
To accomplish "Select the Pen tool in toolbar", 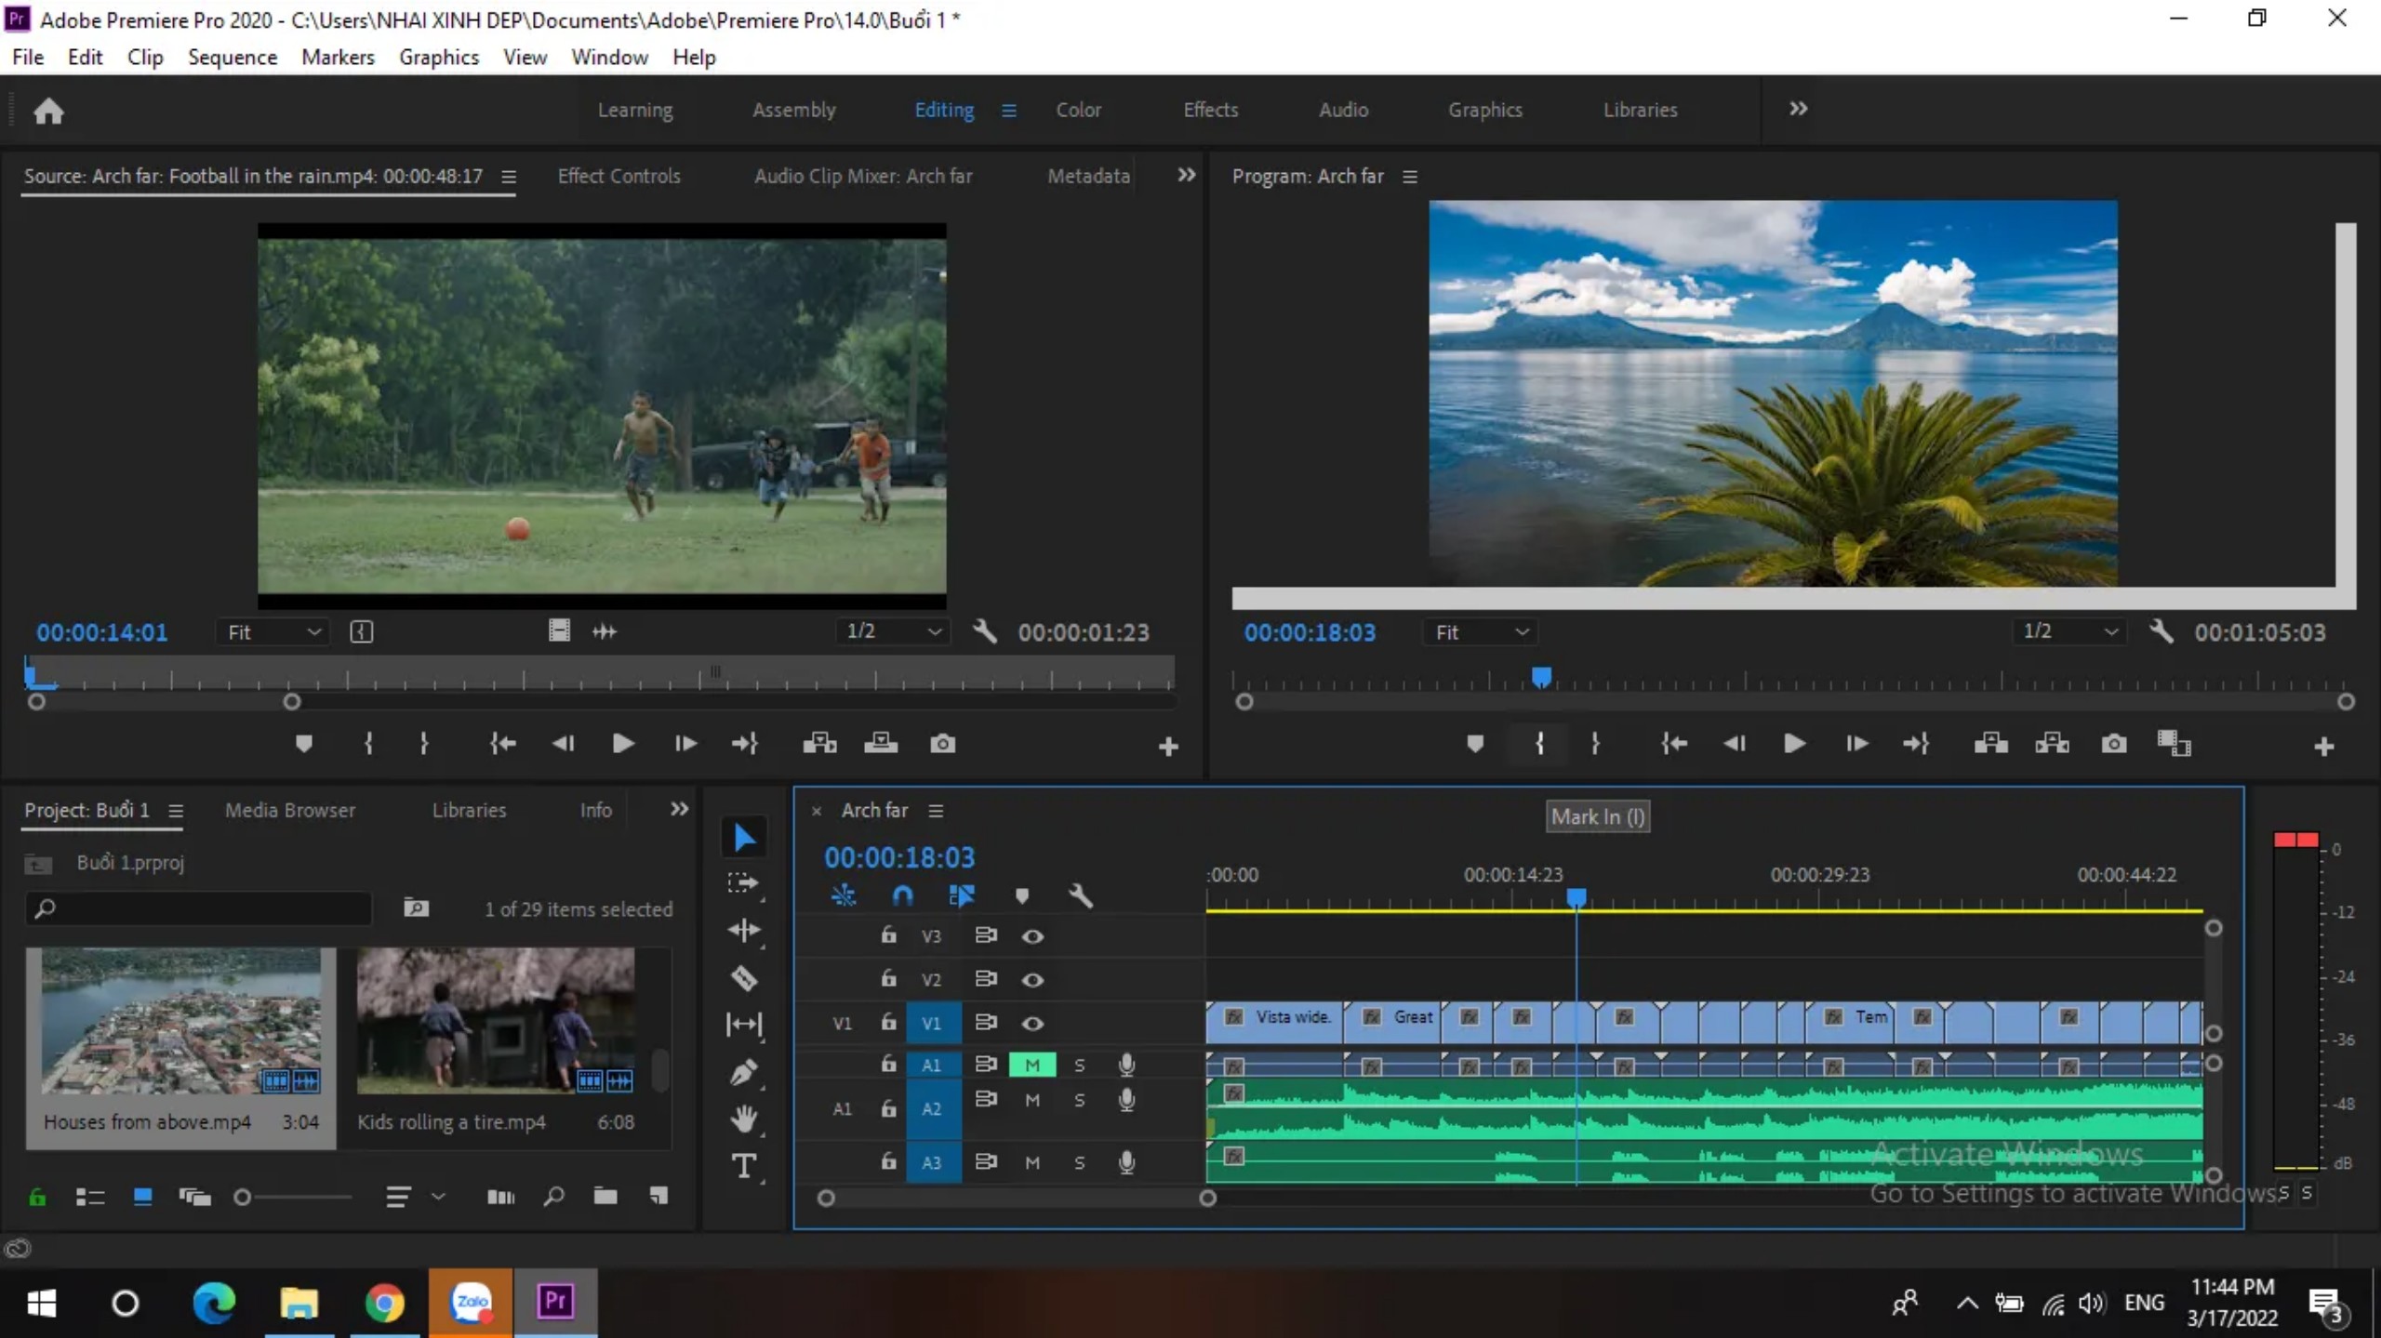I will coord(744,1072).
